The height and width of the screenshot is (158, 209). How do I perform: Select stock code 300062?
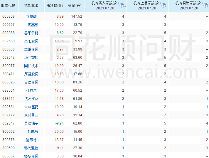[x=9, y=132]
